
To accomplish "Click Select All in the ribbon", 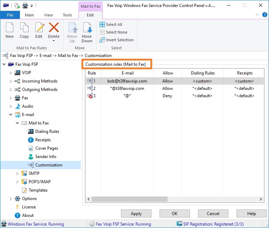I will click(111, 24).
